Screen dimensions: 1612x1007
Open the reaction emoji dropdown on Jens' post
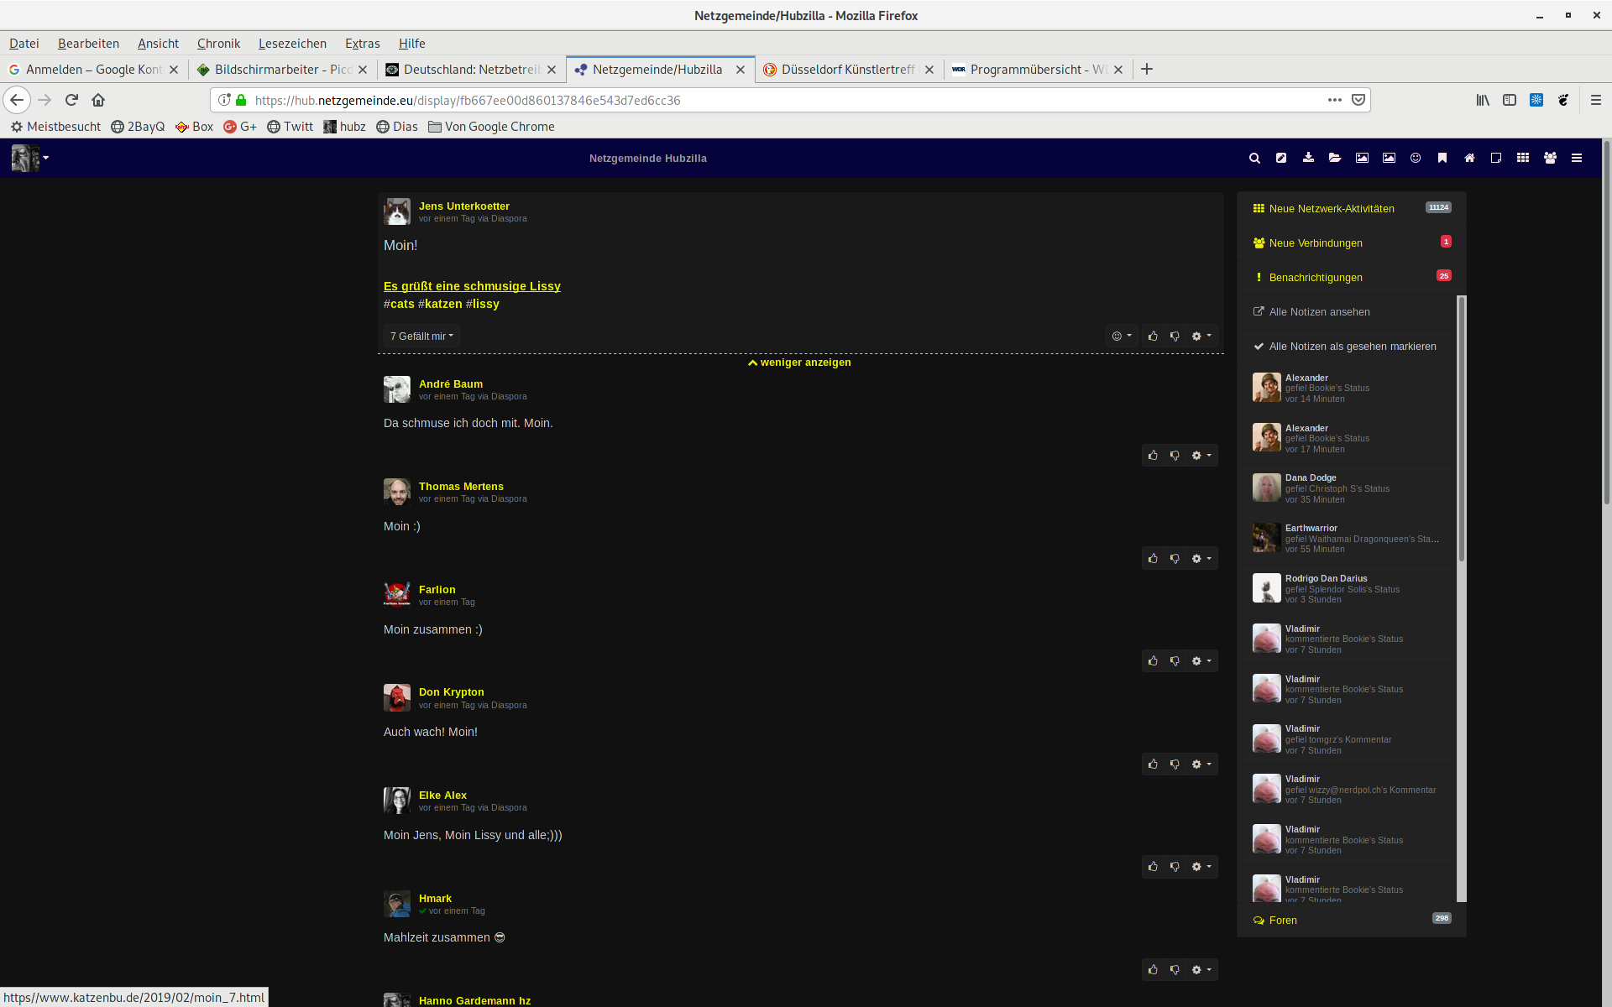(1122, 337)
